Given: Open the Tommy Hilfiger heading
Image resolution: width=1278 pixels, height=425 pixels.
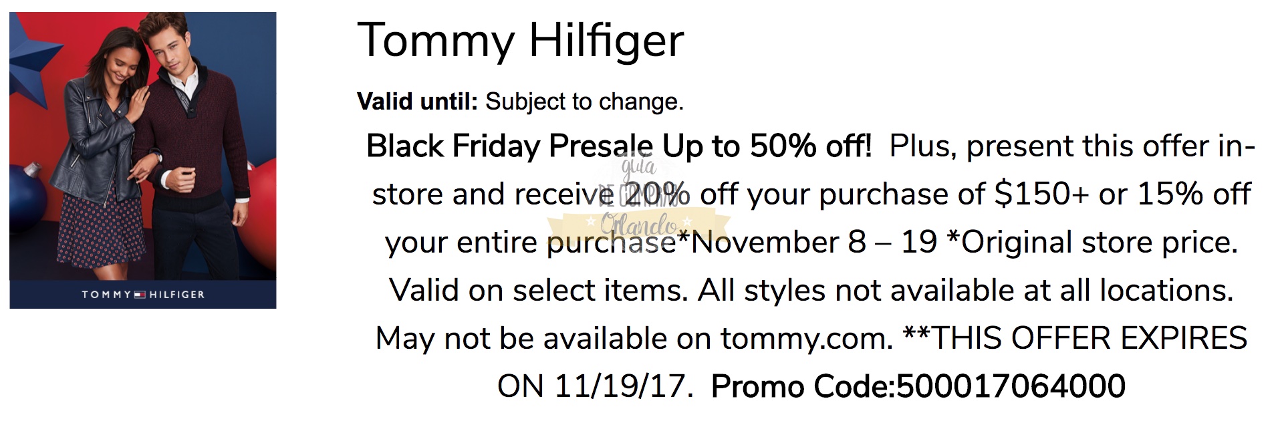Looking at the screenshot, I should (x=520, y=40).
